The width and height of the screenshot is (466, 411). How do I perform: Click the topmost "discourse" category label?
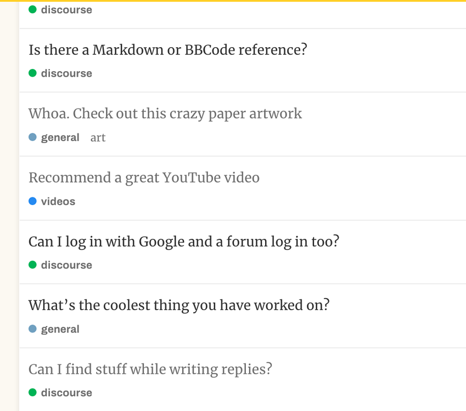(66, 10)
